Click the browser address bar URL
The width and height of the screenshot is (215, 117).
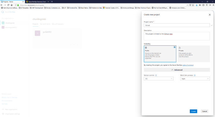pos(32,5)
